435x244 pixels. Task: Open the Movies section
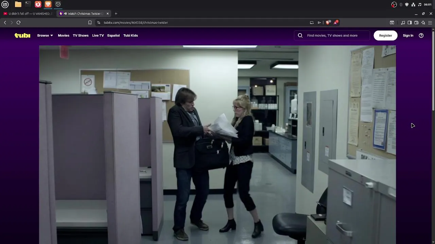(64, 35)
